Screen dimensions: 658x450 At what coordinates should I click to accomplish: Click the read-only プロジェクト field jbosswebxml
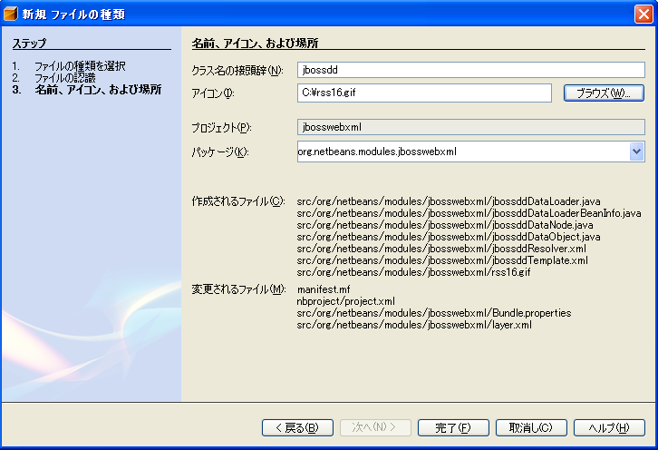tap(470, 127)
